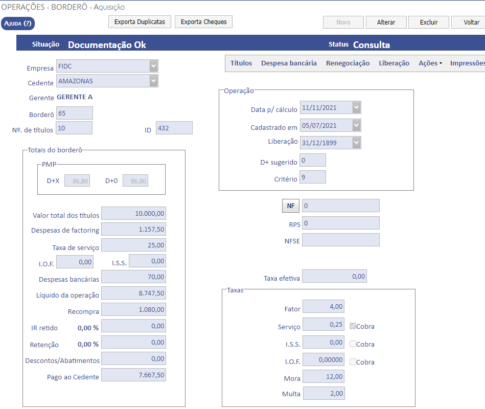
Task: Select the Despesa bancária menu item
Action: click(289, 63)
